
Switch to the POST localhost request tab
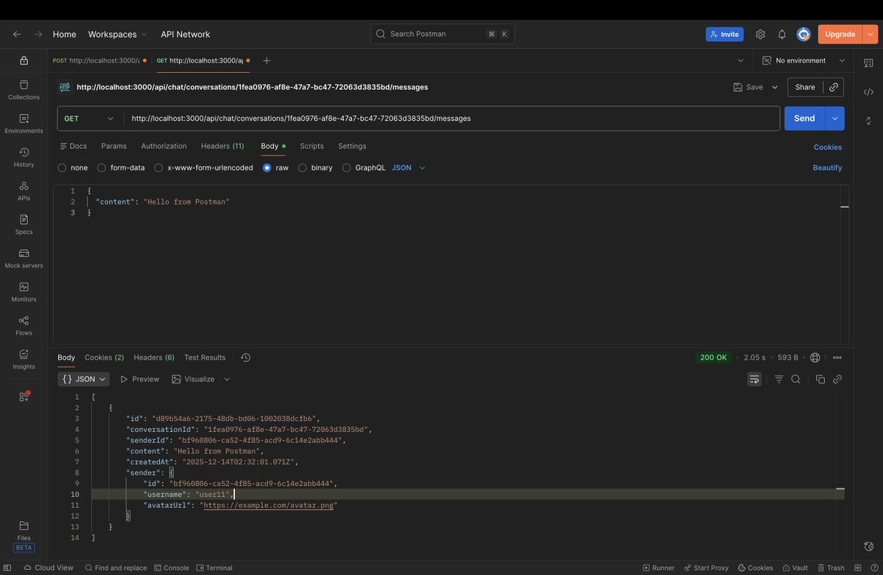point(99,60)
